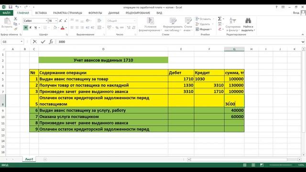Click the Вставить paste clipboard icon
Viewport: 306px width, 172px height.
(x=7, y=21)
